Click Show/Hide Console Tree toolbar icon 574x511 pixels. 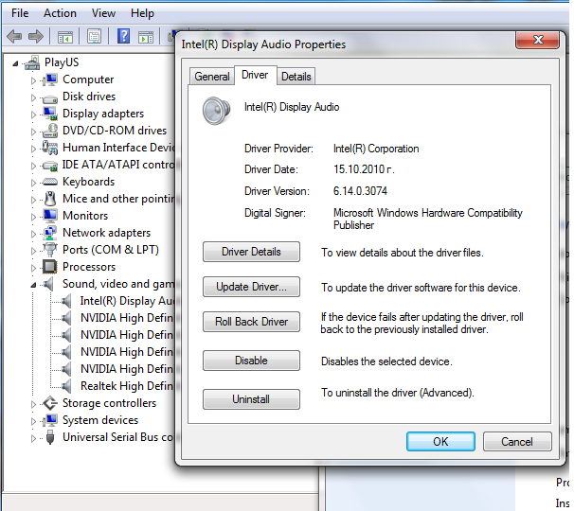[65, 37]
